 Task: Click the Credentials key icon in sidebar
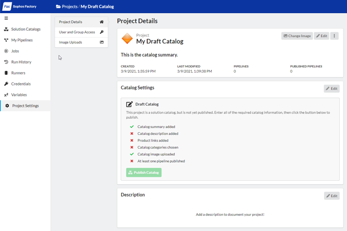pyautogui.click(x=6, y=84)
